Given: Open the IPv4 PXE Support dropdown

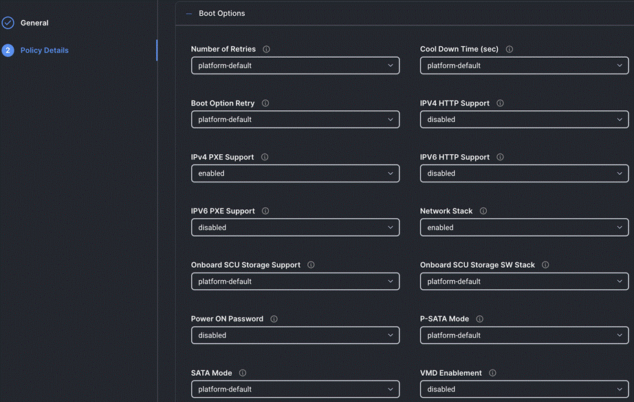Looking at the screenshot, I should [x=295, y=173].
